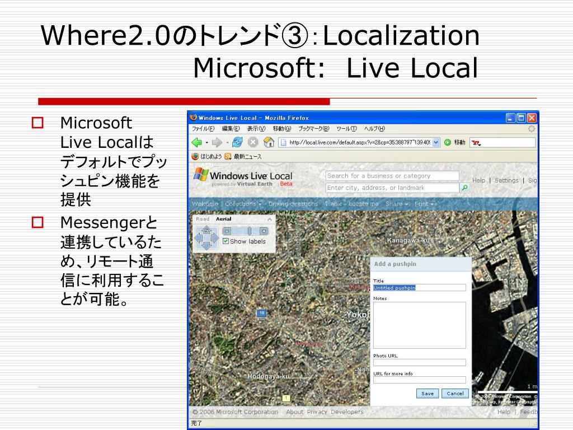Click the Yahoo search engine icon
This screenshot has width=573, height=430.
[x=476, y=143]
